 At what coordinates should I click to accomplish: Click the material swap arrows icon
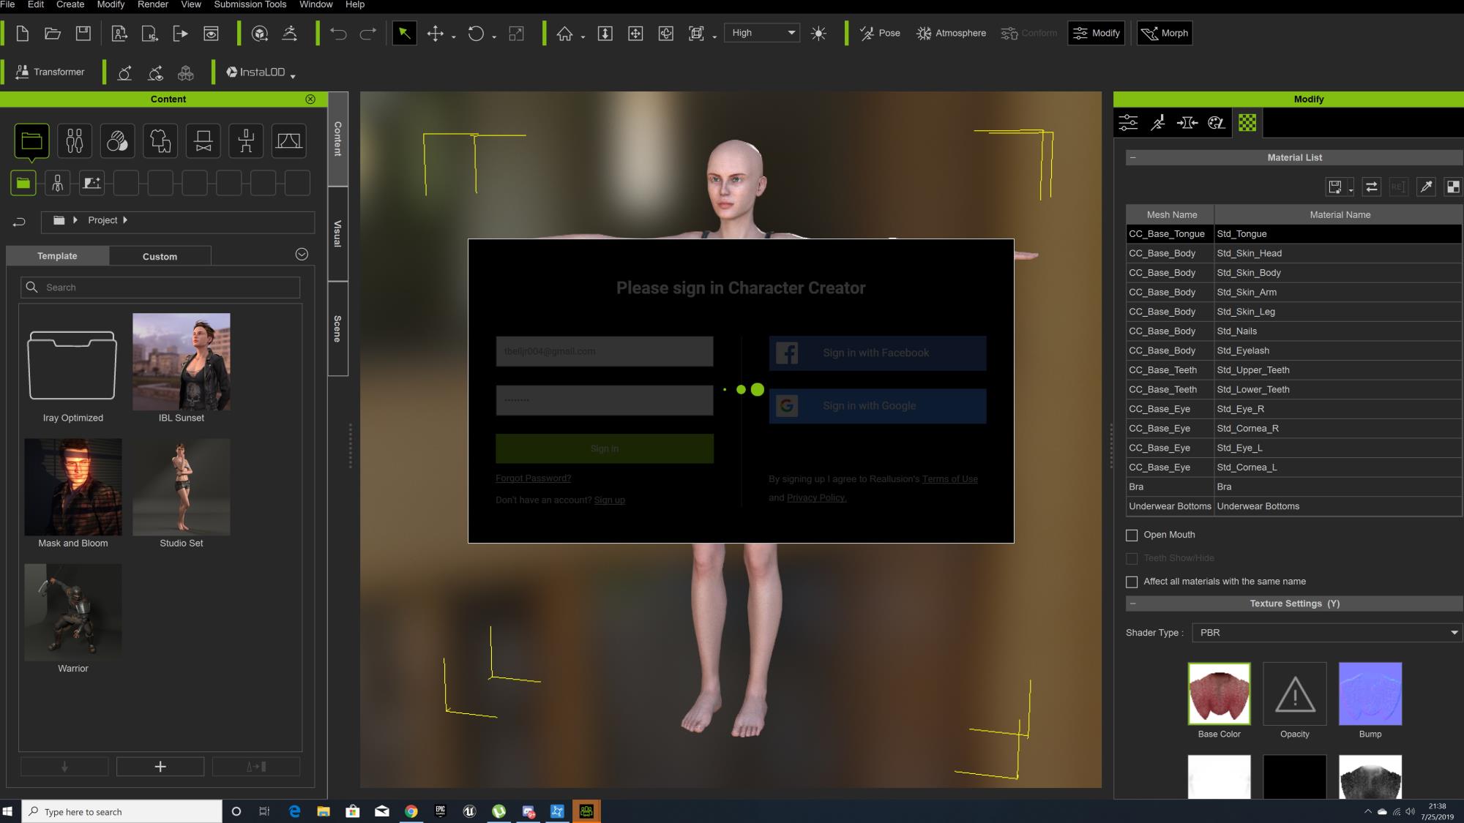pyautogui.click(x=1372, y=187)
